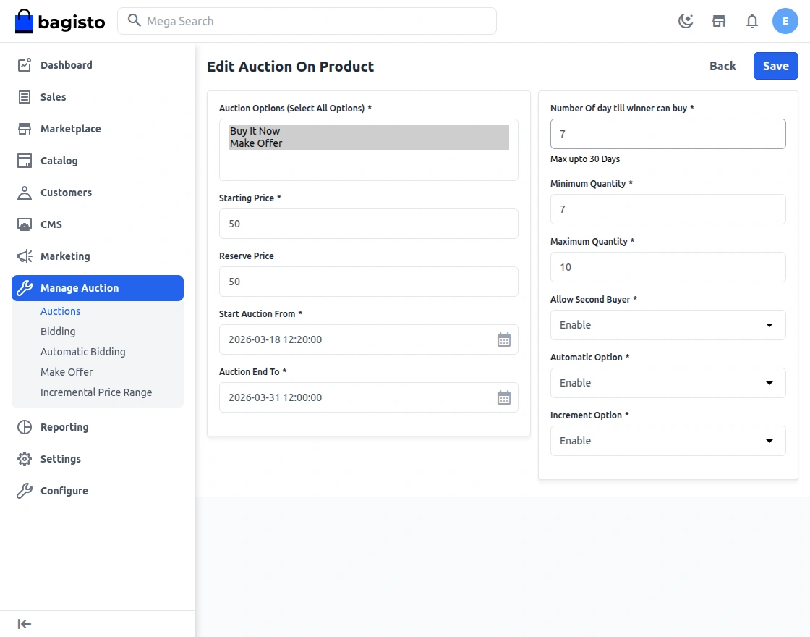Open the storefront icon in header
810x637 pixels.
(x=719, y=21)
